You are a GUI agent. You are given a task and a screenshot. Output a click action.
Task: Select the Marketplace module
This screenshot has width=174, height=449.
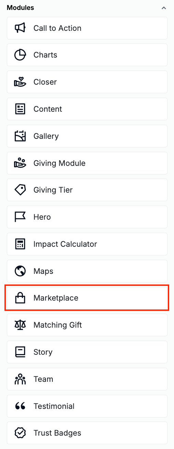click(x=87, y=298)
